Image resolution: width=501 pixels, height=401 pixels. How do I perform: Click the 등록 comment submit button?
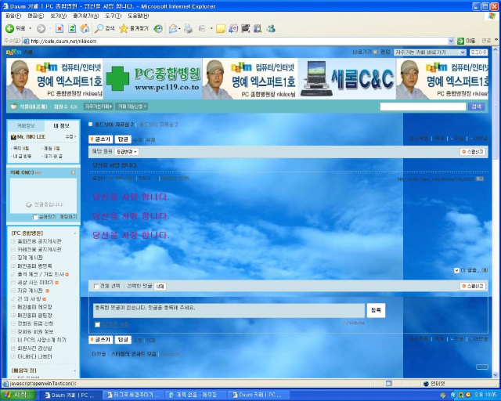376,310
